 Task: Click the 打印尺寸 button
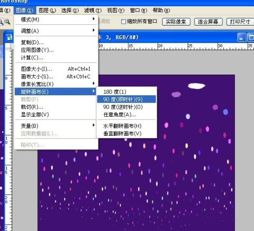[240, 22]
